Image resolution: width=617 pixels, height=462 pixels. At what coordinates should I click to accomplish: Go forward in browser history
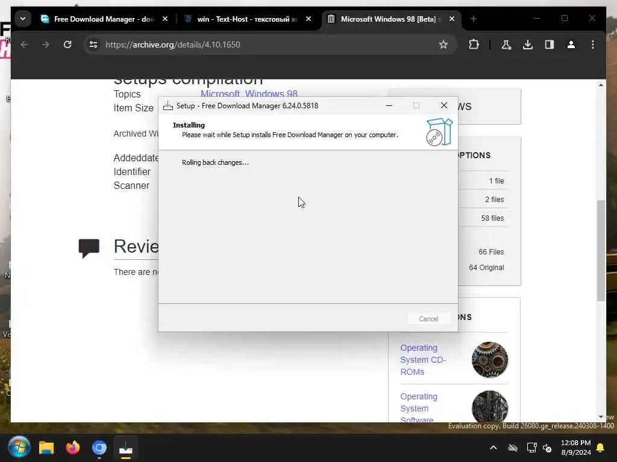tap(46, 45)
